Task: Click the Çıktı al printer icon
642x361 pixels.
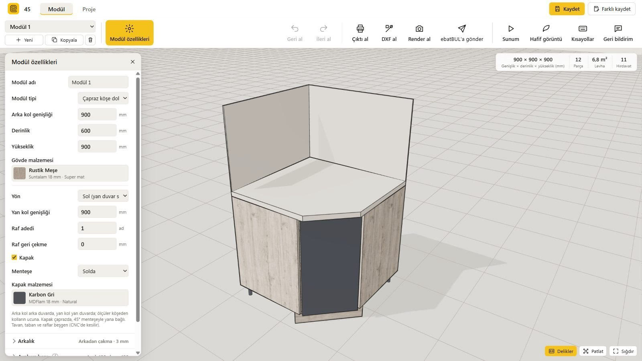Action: (360, 28)
